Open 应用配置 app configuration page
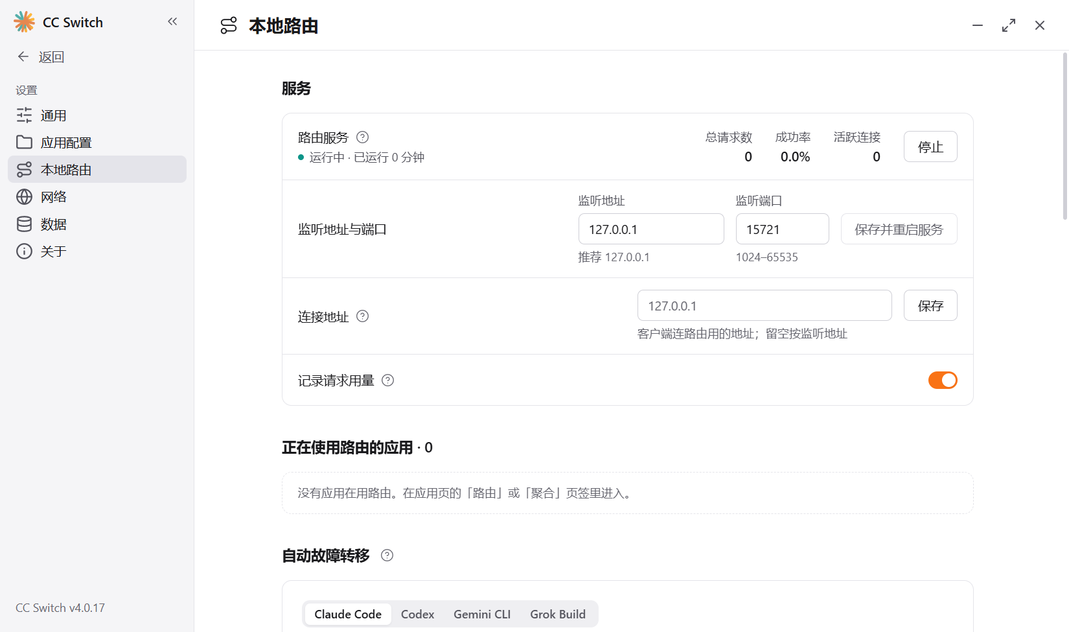 pos(97,143)
